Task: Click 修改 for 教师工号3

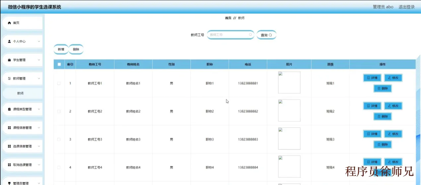Action: pyautogui.click(x=393, y=134)
